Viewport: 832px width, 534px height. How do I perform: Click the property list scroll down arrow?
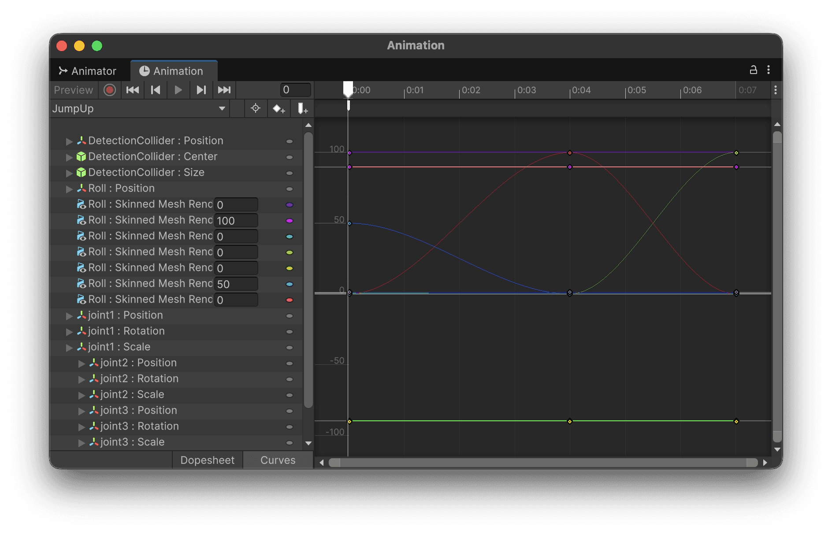coord(308,443)
